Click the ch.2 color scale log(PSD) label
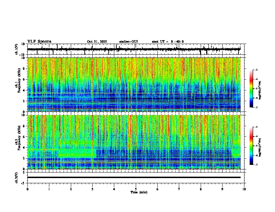Image resolution: width=275 pixels, height=212 pixels. (260, 147)
